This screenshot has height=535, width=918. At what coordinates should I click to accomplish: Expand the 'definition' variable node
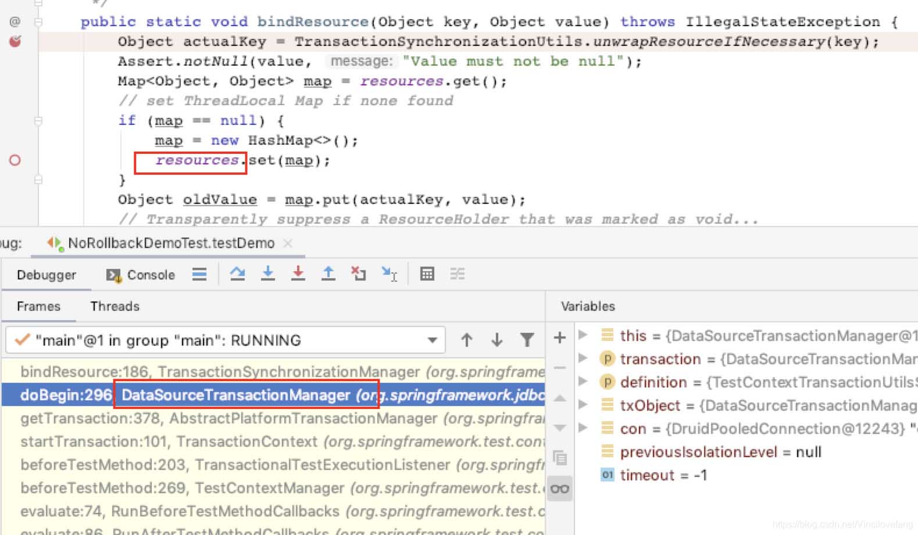[583, 381]
